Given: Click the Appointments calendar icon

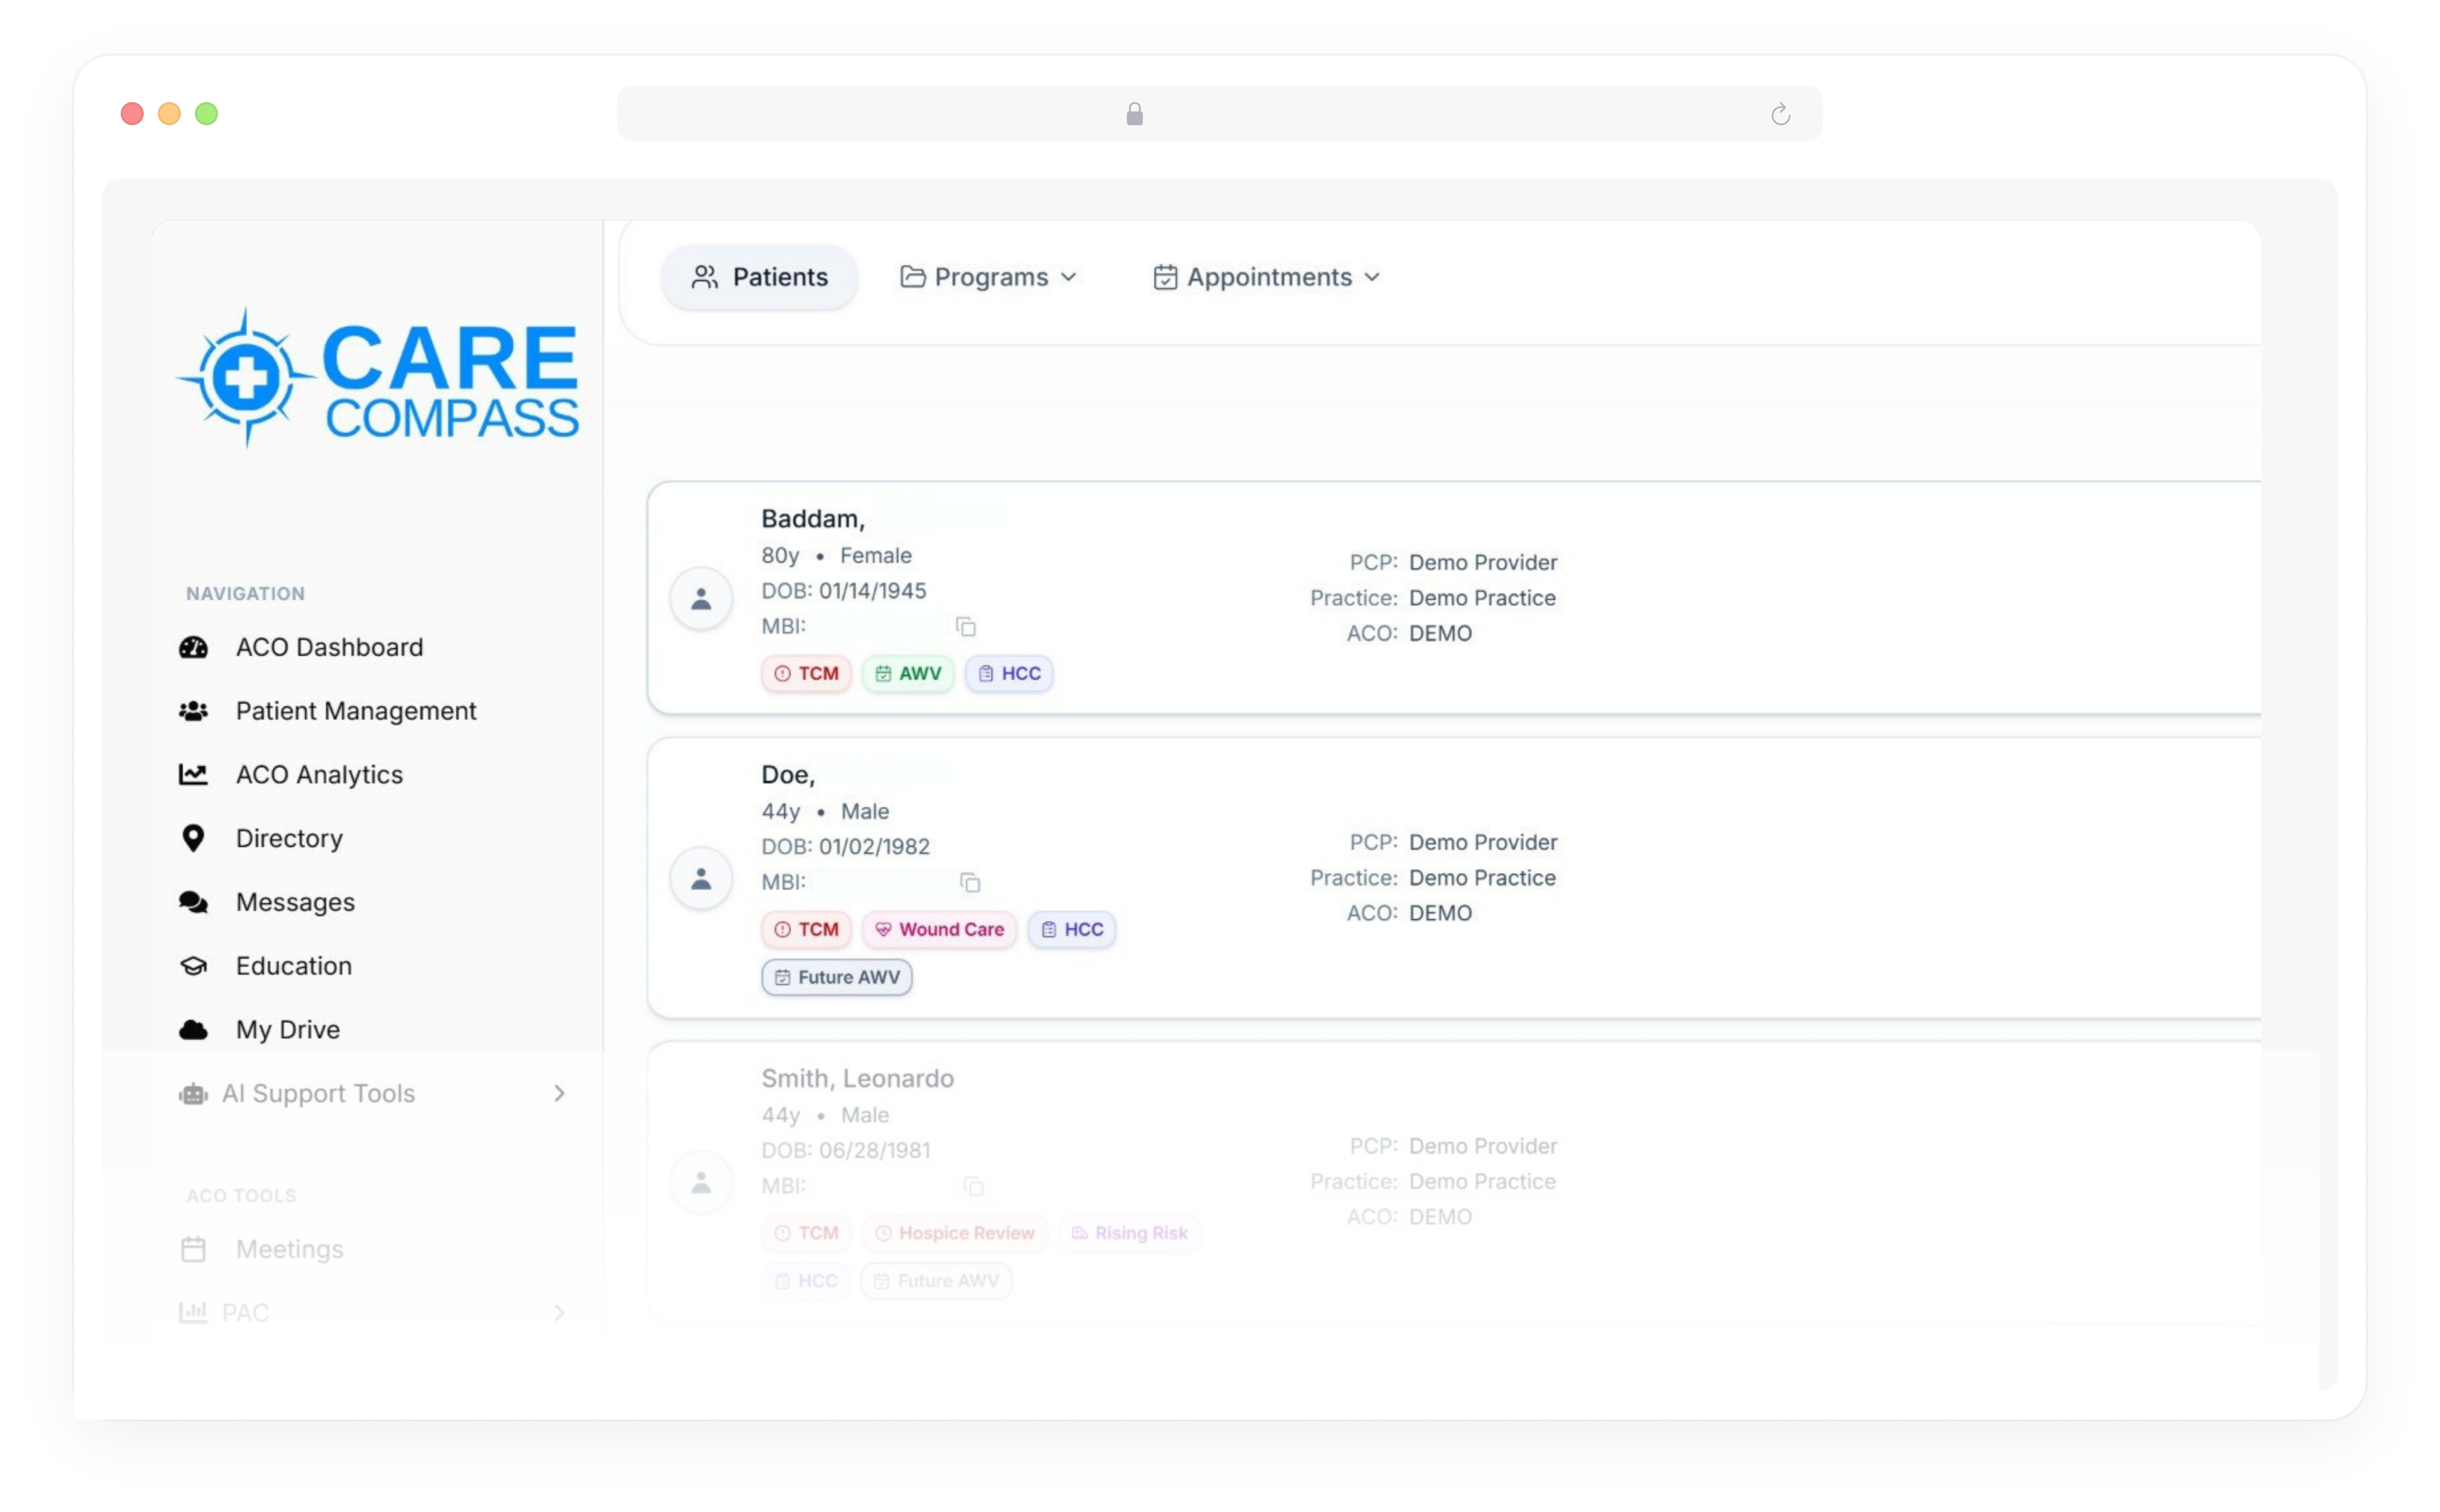Looking at the screenshot, I should click(1165, 277).
